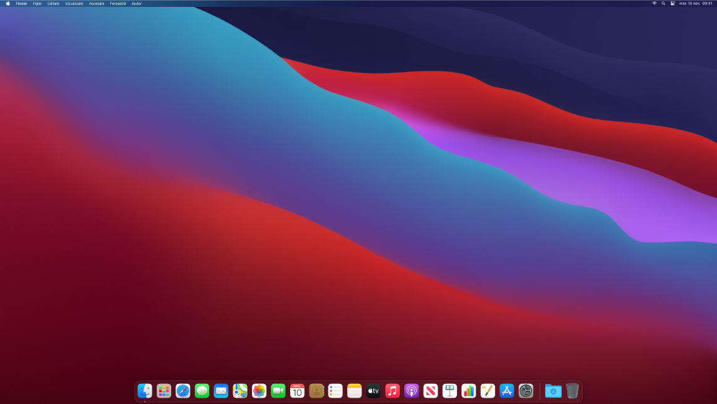Open the Apple TV app

coord(373,391)
